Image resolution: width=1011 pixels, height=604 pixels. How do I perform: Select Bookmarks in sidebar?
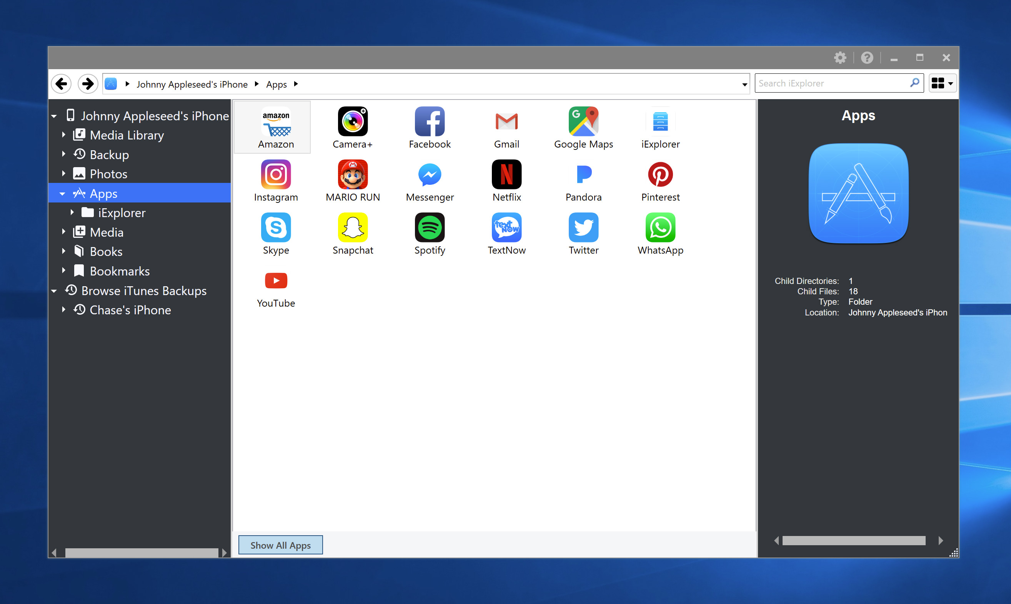coord(120,271)
